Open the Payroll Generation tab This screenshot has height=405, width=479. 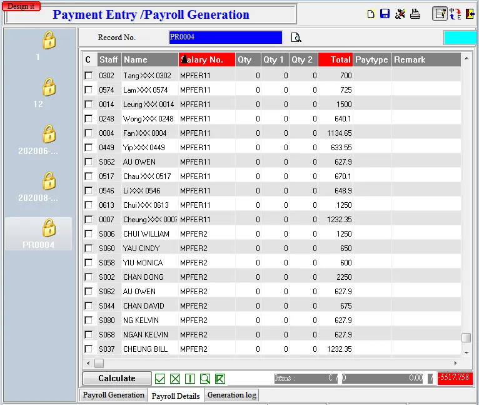(113, 396)
